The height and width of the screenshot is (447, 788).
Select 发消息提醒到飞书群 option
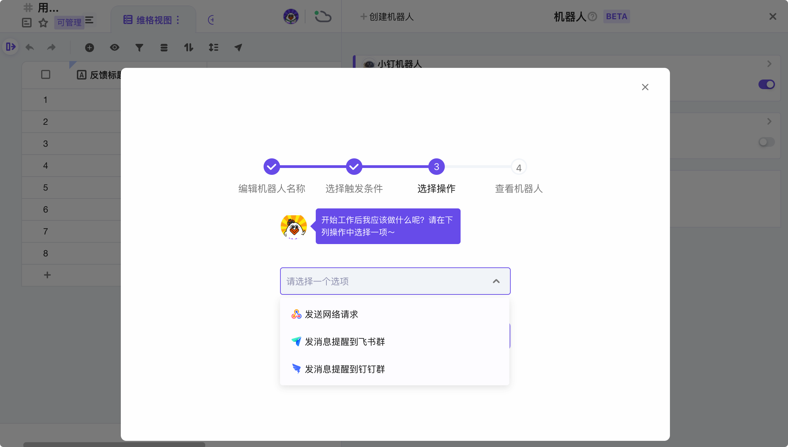(x=395, y=342)
